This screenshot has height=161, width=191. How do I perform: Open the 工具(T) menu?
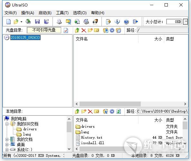coord(62,13)
